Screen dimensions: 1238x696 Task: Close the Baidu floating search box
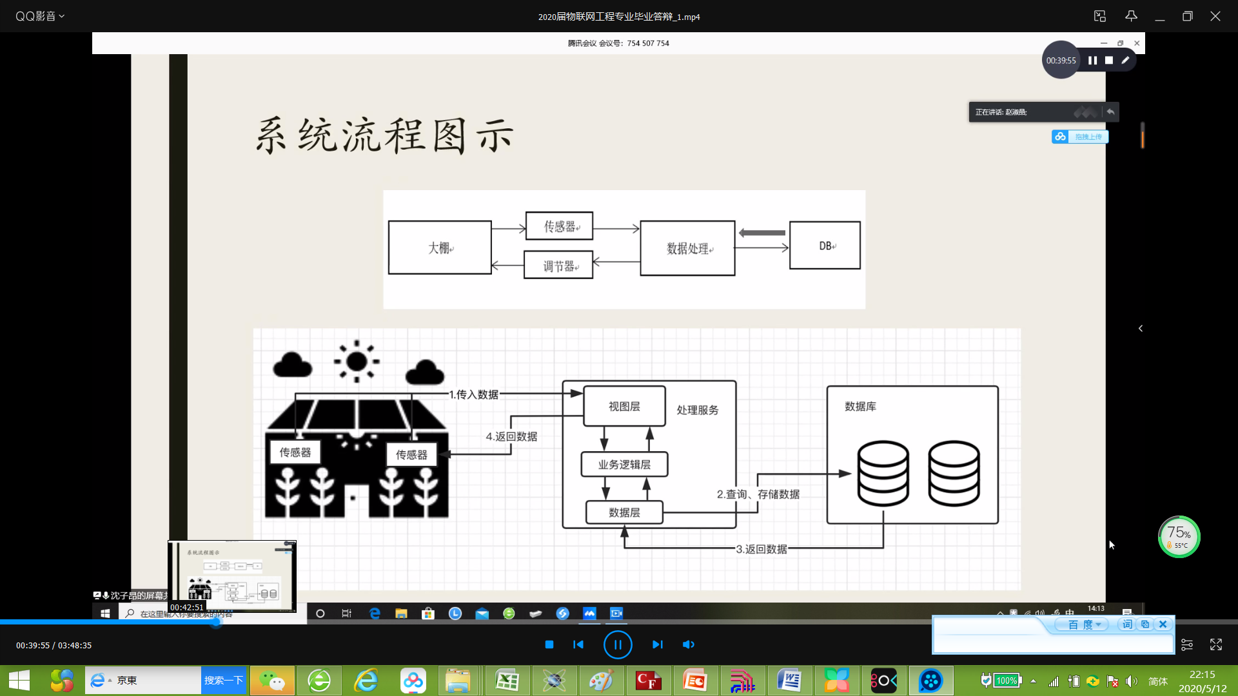point(1163,624)
